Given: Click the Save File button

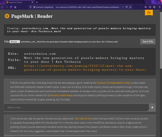Looking at the screenshot, I should [148, 41].
